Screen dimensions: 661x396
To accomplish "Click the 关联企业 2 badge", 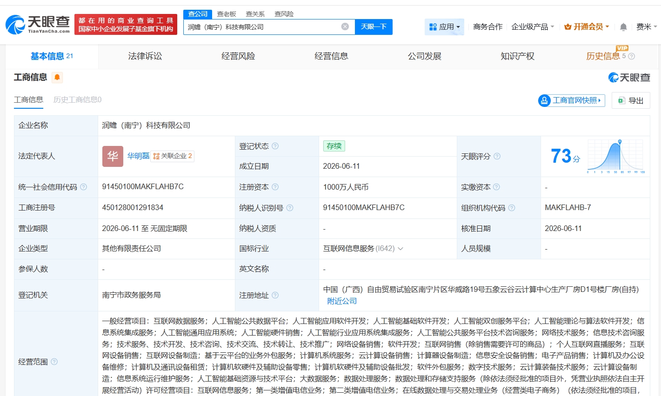I will tap(173, 156).
